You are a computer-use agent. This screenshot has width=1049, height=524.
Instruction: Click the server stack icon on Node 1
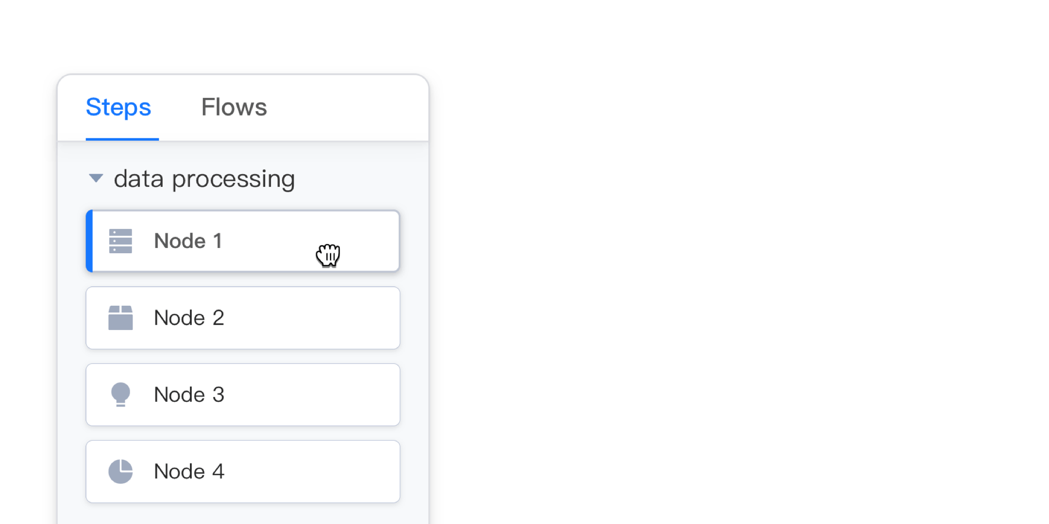coord(120,241)
